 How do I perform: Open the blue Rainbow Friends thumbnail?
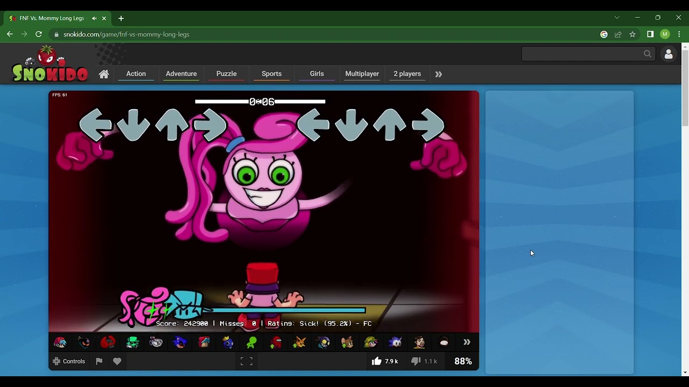228,342
